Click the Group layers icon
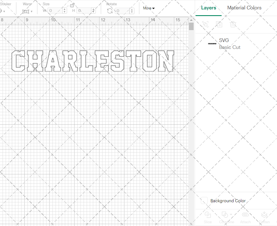 (205, 24)
